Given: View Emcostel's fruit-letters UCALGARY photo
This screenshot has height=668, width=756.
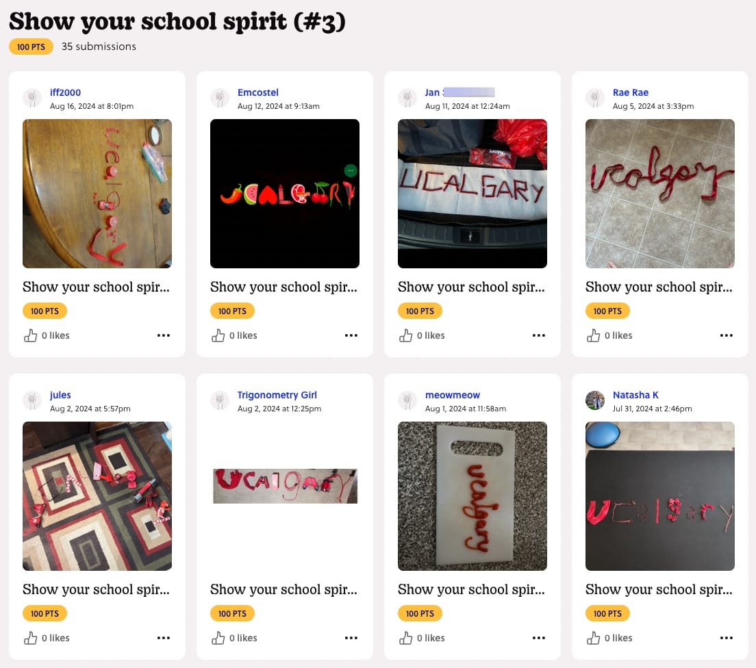Looking at the screenshot, I should point(284,194).
